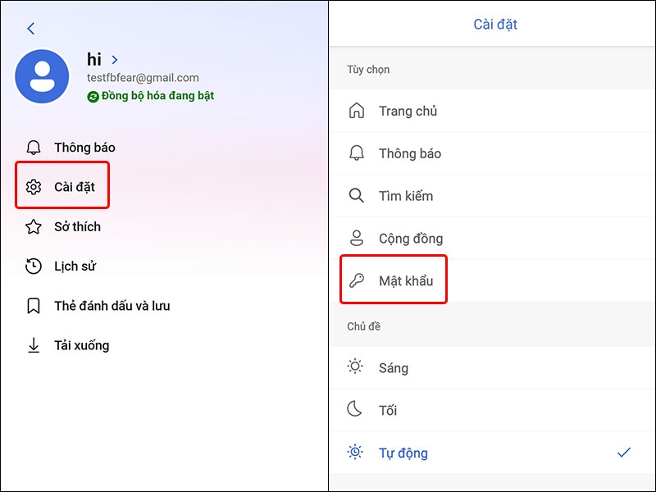Image resolution: width=656 pixels, height=492 pixels.
Task: Open Trang chủ settings option
Action: 493,111
